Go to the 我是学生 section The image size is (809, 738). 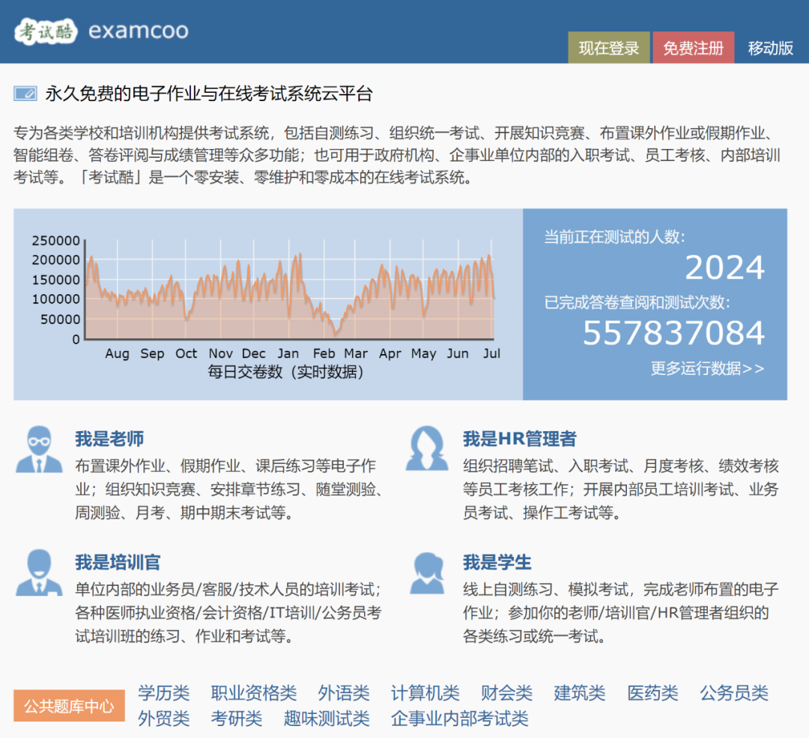(x=497, y=562)
